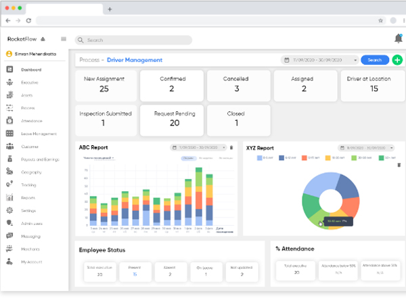406x304 pixels.
Task: Click the magnifier icon in the search bar
Action: point(81,40)
